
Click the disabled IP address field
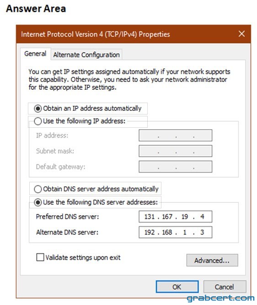point(176,136)
